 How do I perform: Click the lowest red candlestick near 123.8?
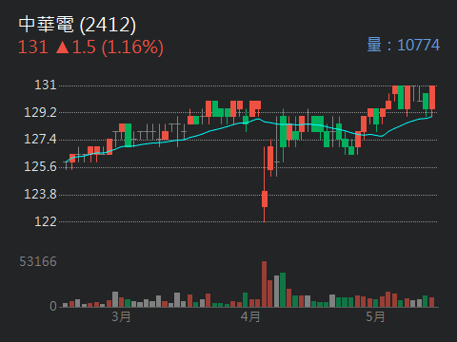pyautogui.click(x=265, y=199)
